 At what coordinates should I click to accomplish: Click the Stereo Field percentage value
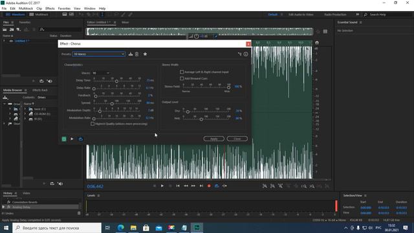click(x=238, y=86)
